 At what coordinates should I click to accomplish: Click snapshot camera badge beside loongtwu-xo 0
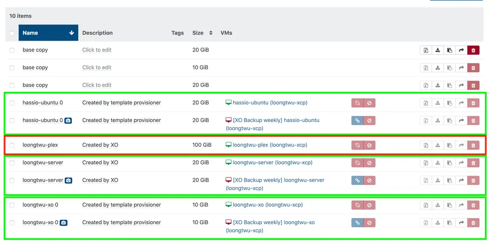(x=63, y=223)
